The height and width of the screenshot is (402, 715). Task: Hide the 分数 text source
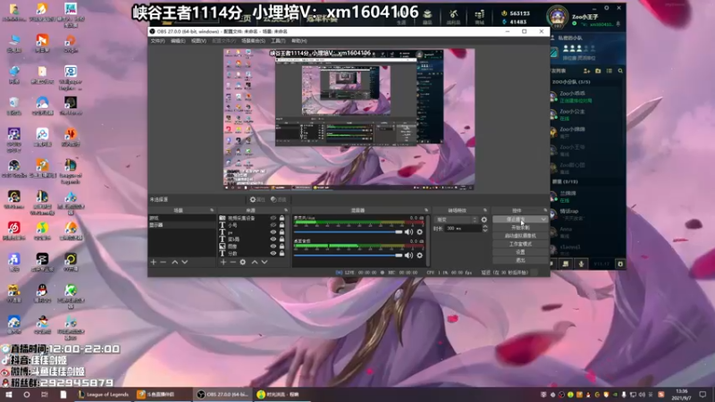(273, 254)
